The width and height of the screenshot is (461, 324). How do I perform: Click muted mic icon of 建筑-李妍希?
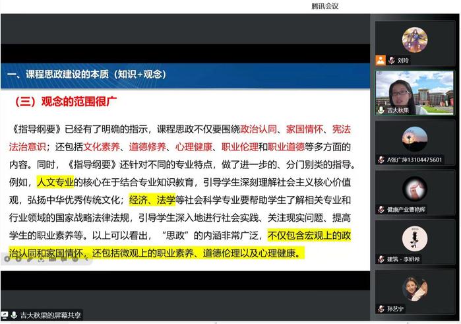point(381,259)
